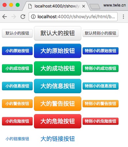Click the green 特别小的成功按钮 button
The height and width of the screenshot is (147, 128).
pyautogui.click(x=101, y=68)
